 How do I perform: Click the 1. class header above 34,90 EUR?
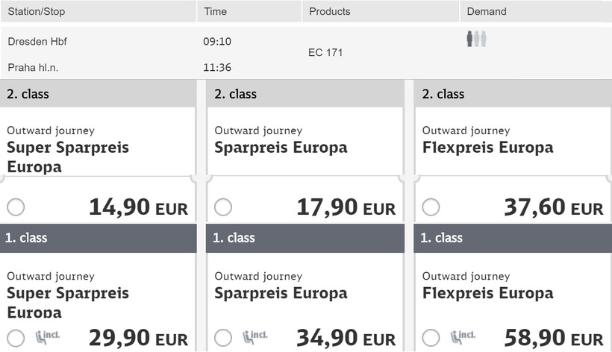point(234,238)
